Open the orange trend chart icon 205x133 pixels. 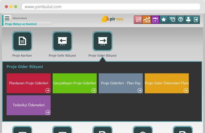point(147,20)
